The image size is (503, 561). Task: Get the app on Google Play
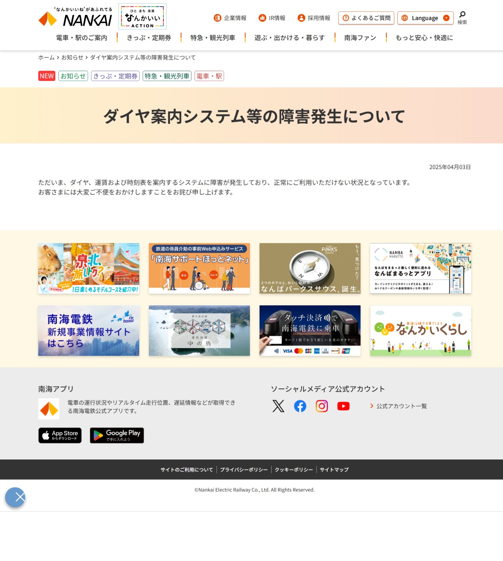[117, 435]
